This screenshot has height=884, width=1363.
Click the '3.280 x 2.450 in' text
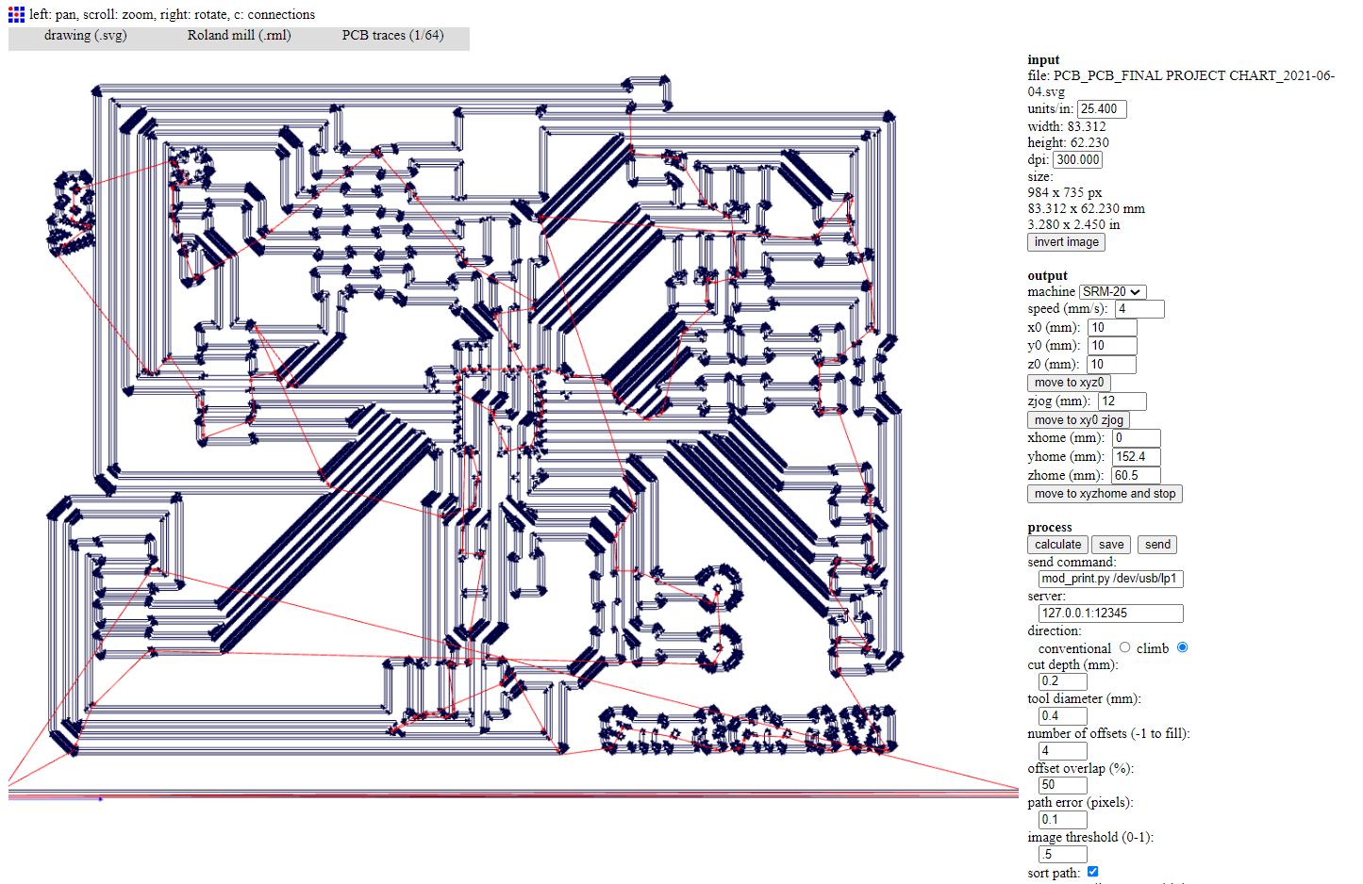pyautogui.click(x=1074, y=225)
